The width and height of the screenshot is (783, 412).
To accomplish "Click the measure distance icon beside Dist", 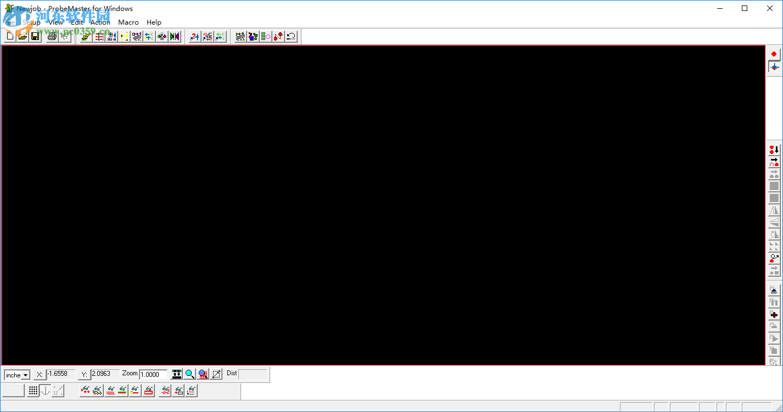I will (216, 374).
